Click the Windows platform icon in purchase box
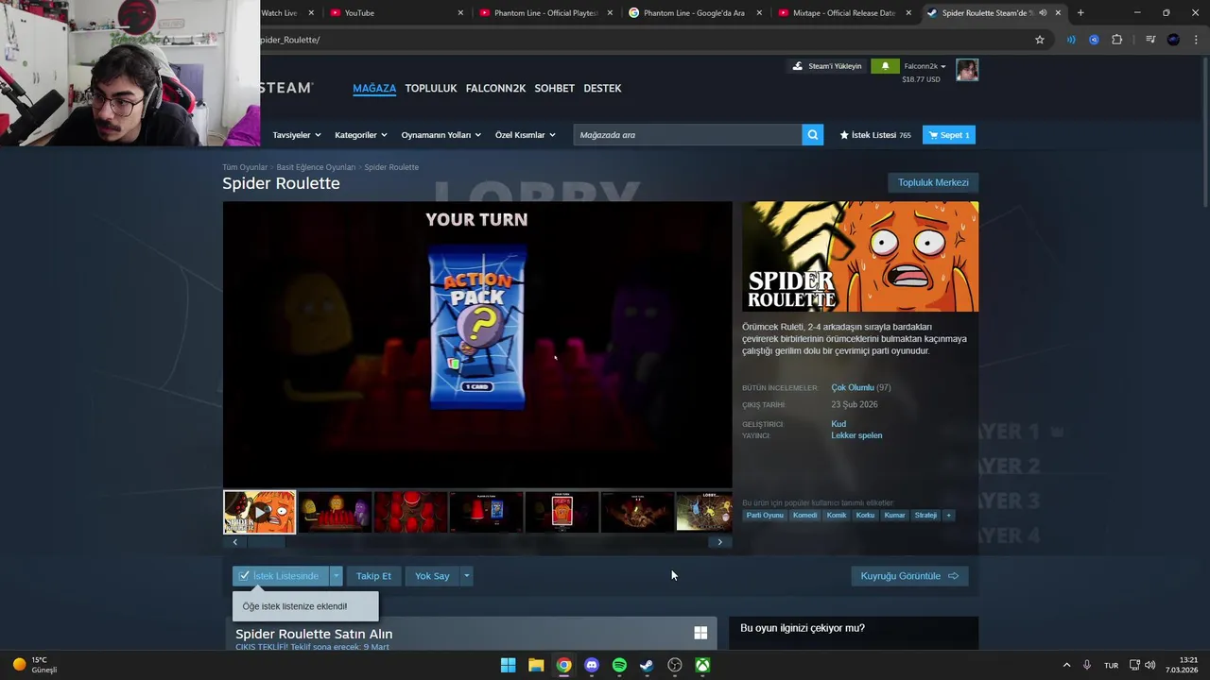Image resolution: width=1210 pixels, height=680 pixels. tap(700, 633)
